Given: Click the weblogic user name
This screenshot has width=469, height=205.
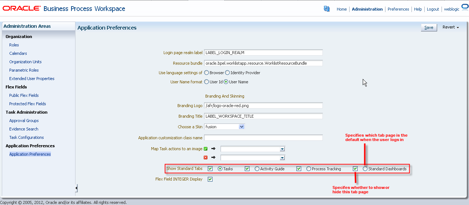Looking at the screenshot, I should click(x=451, y=9).
